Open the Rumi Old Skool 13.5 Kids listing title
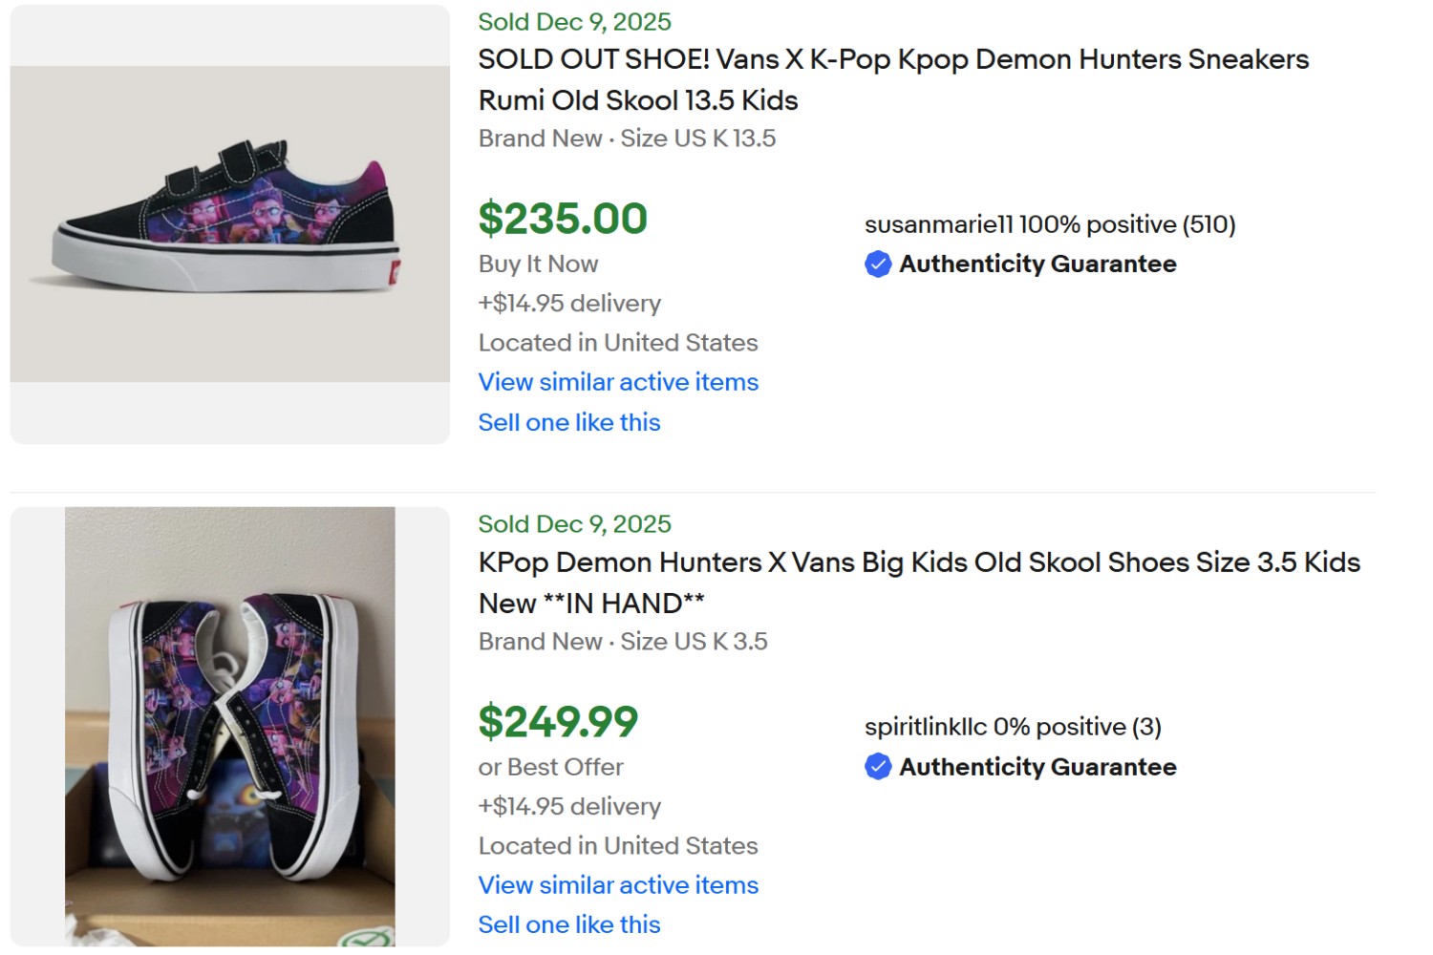Viewport: 1433px width, 955px height. (x=893, y=79)
